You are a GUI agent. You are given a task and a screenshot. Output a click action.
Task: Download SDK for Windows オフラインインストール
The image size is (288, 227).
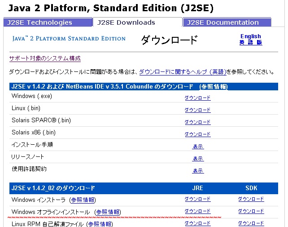click(251, 211)
